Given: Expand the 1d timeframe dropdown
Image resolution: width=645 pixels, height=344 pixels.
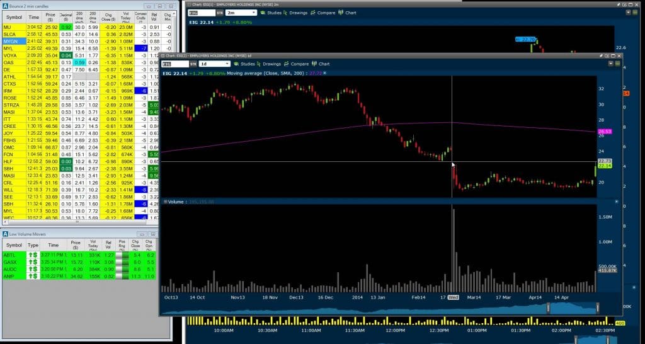Looking at the screenshot, I should pyautogui.click(x=223, y=64).
